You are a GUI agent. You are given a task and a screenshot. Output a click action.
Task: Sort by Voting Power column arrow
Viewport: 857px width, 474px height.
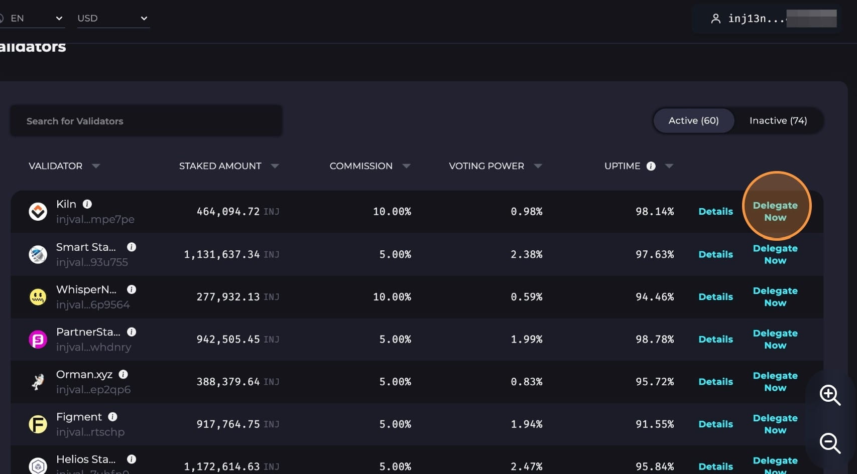(x=538, y=166)
